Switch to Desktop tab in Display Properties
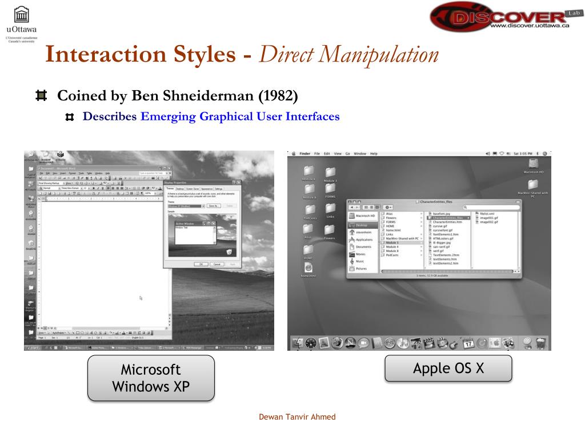 coord(180,189)
